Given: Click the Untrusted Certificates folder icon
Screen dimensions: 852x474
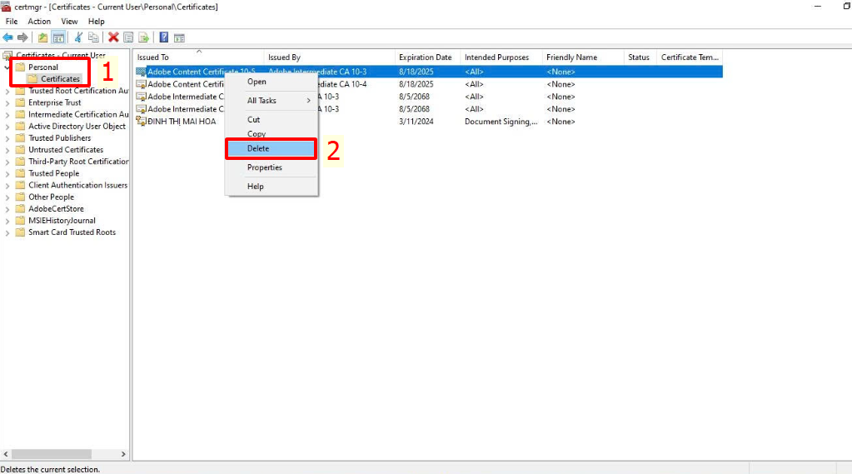Looking at the screenshot, I should (20, 149).
